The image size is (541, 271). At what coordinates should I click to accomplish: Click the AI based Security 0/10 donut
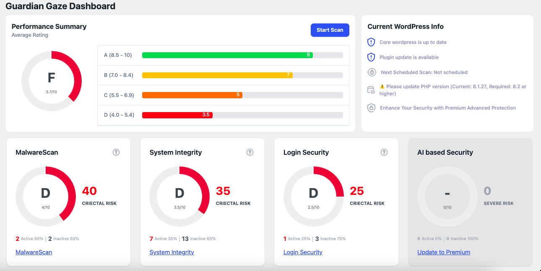point(447,197)
